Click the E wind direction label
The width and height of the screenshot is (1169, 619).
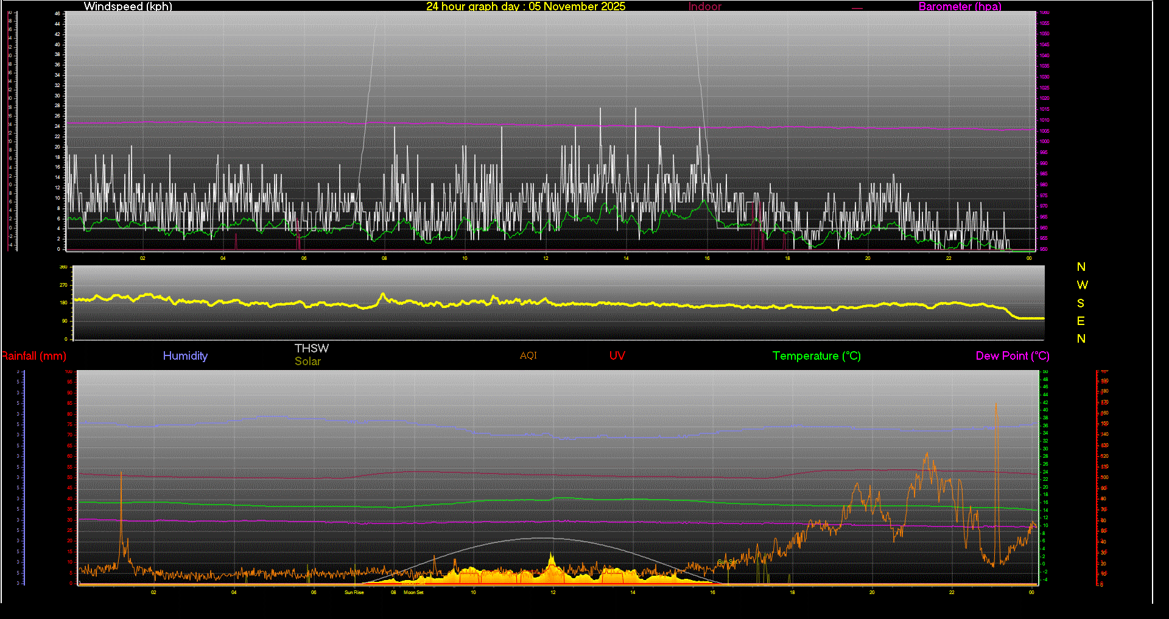[1081, 321]
